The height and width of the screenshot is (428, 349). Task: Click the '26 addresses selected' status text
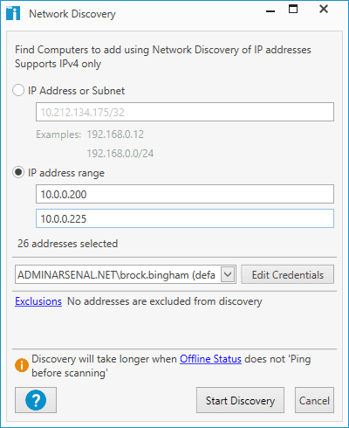click(x=67, y=244)
